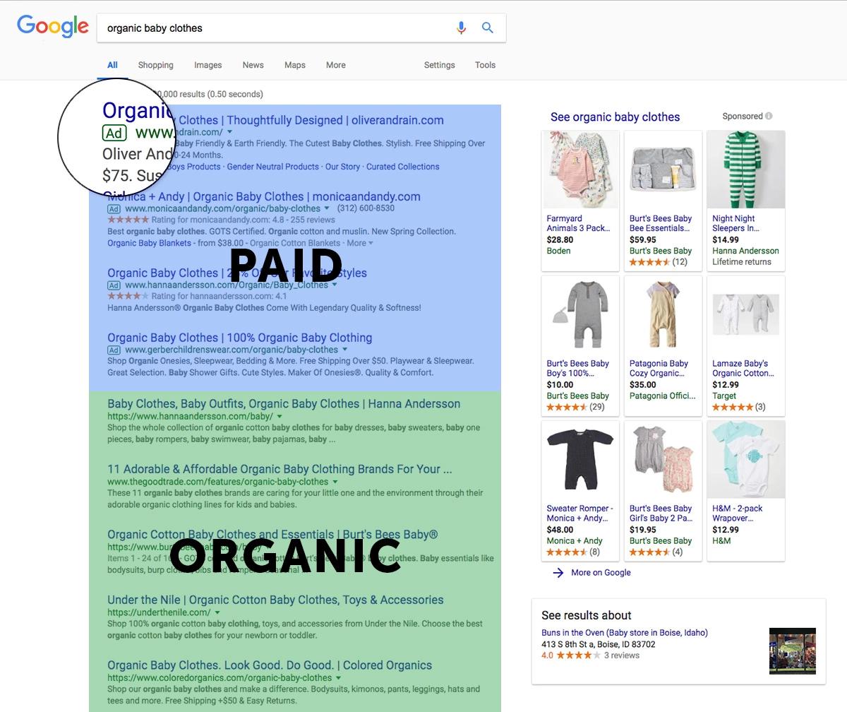
Task: Open Lamaze Baby's Organic Cotton product image
Action: pyautogui.click(x=746, y=314)
